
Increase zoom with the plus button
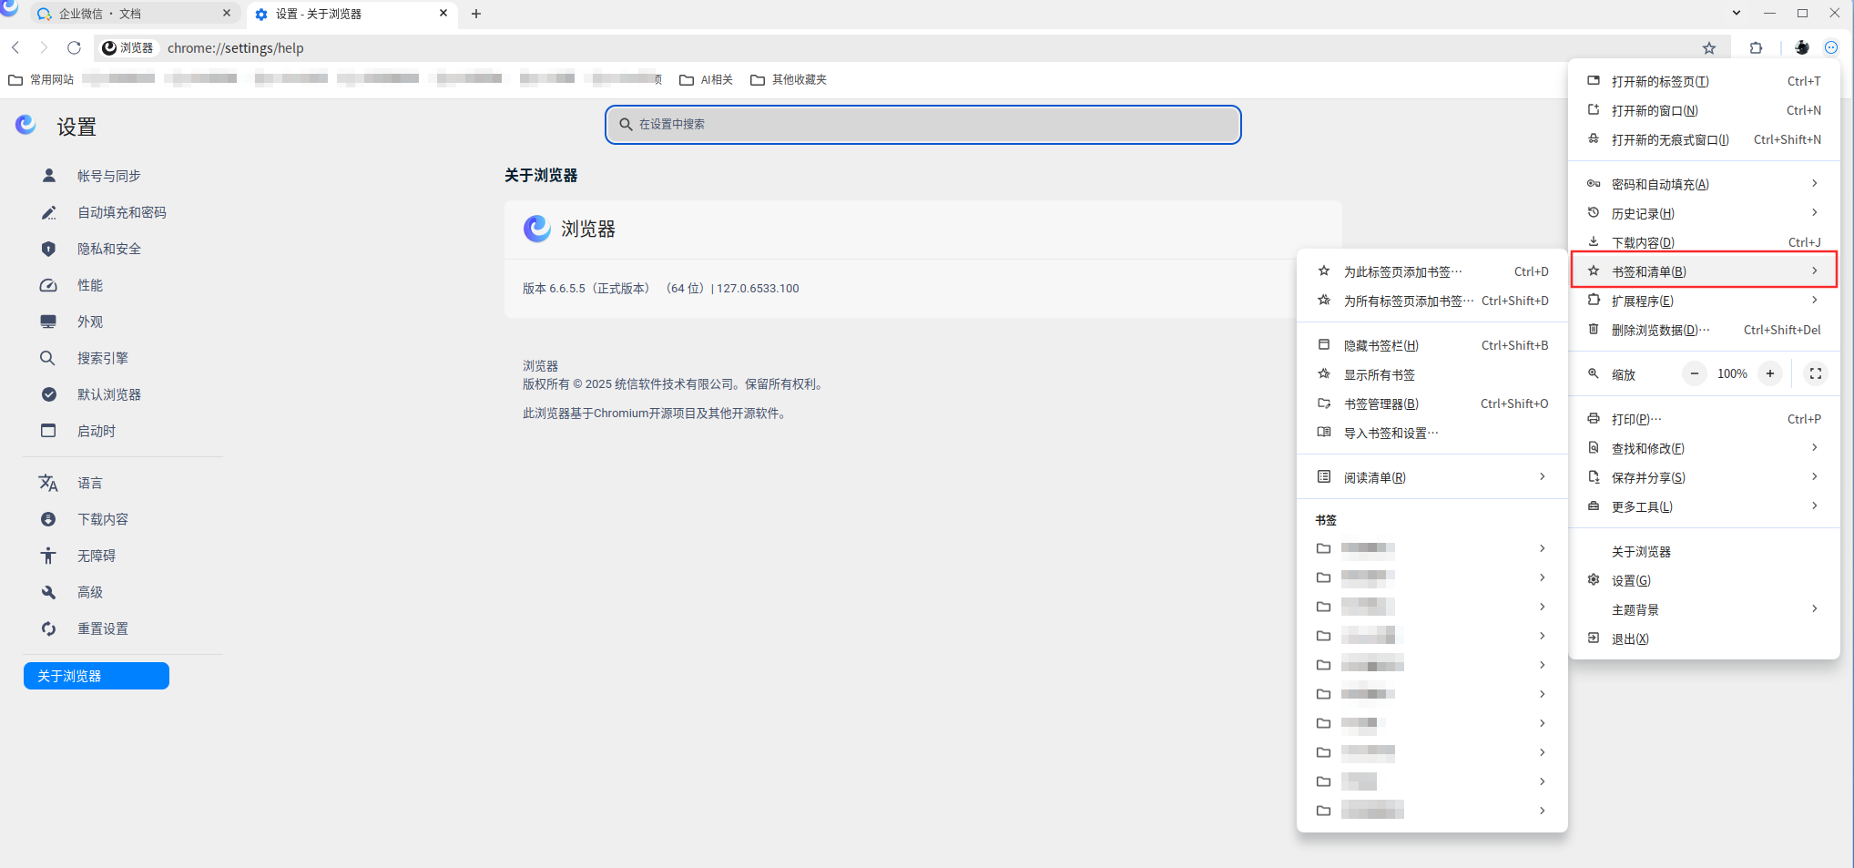1770,373
